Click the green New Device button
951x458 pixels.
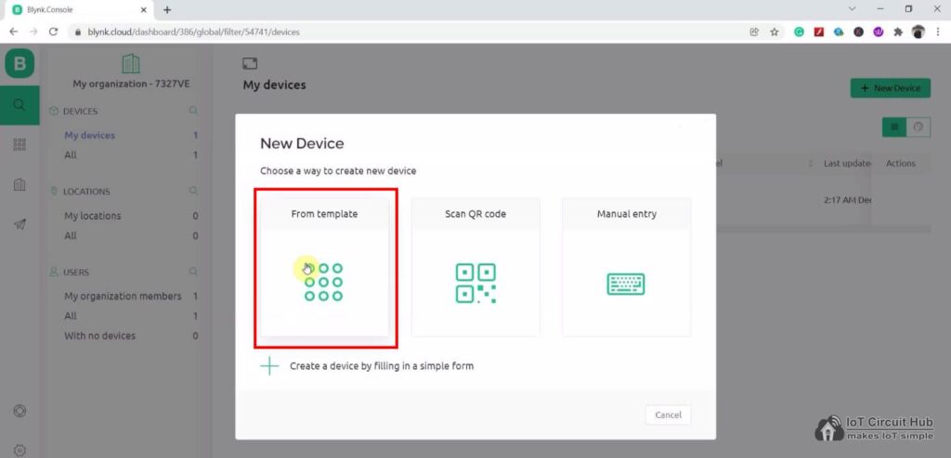(890, 88)
